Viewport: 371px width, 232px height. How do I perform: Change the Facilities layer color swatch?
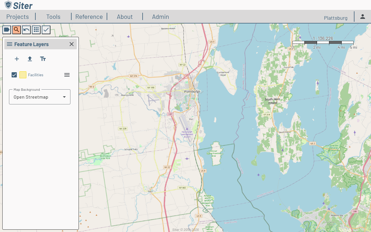(x=23, y=75)
